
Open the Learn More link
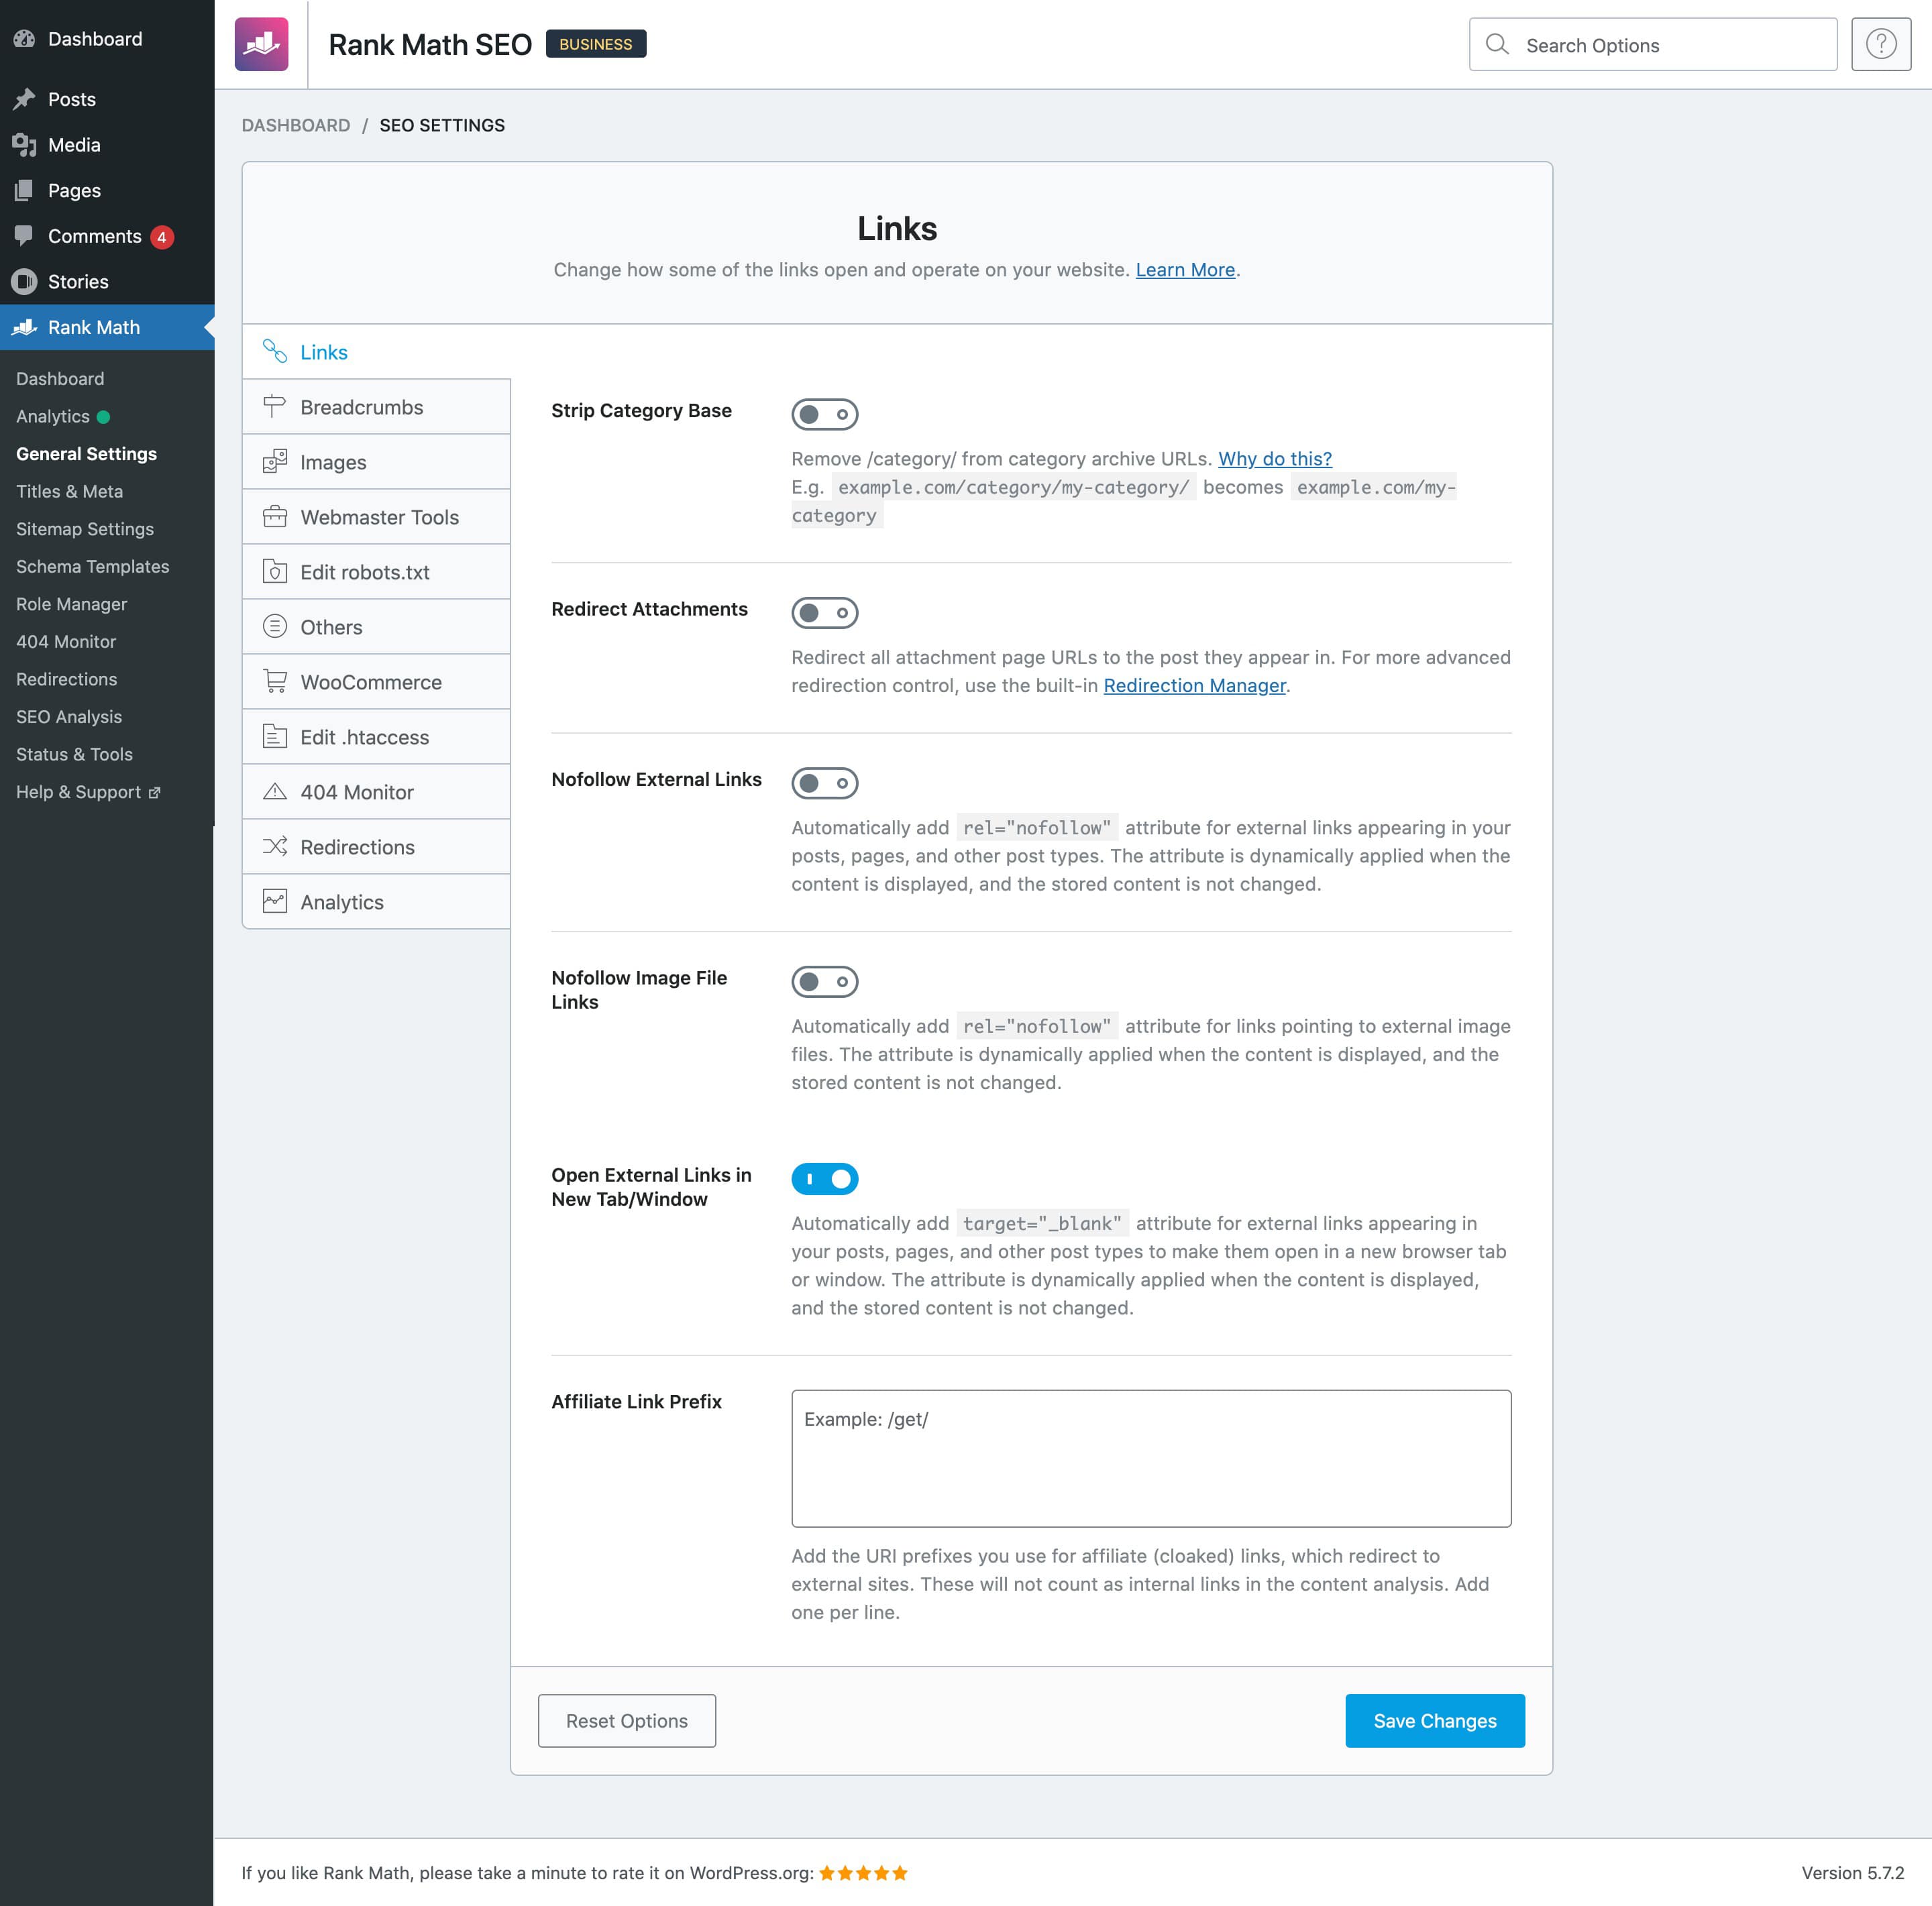1185,270
